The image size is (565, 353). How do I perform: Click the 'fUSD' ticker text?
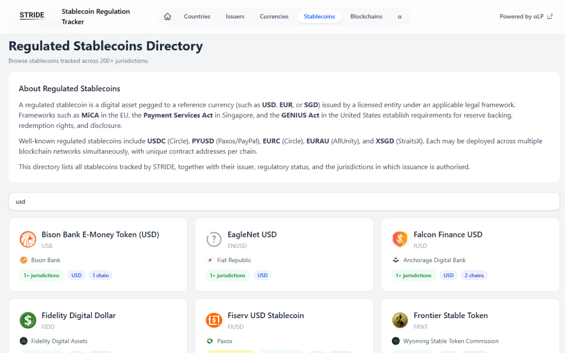[420, 246]
